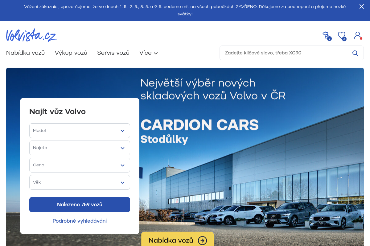Click the Nalezeno 759 vozů button
Viewport: 370px width, 246px height.
click(x=80, y=204)
